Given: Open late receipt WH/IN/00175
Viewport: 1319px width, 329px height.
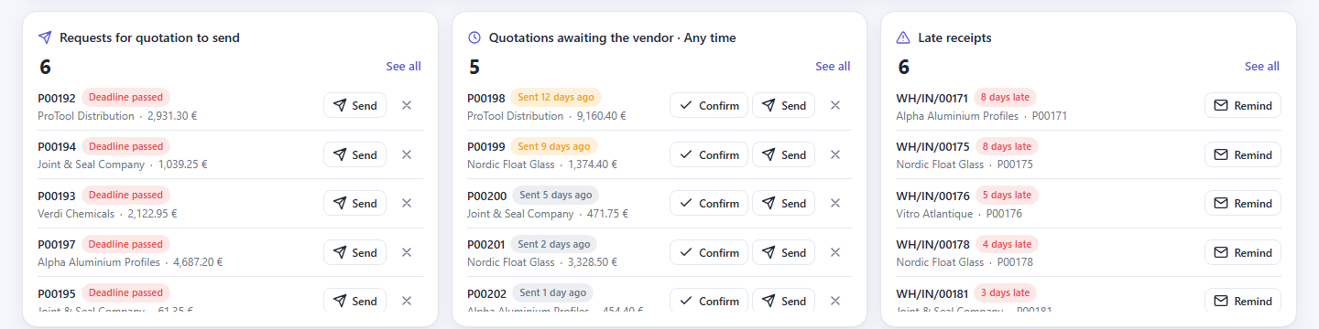Looking at the screenshot, I should click(x=932, y=146).
